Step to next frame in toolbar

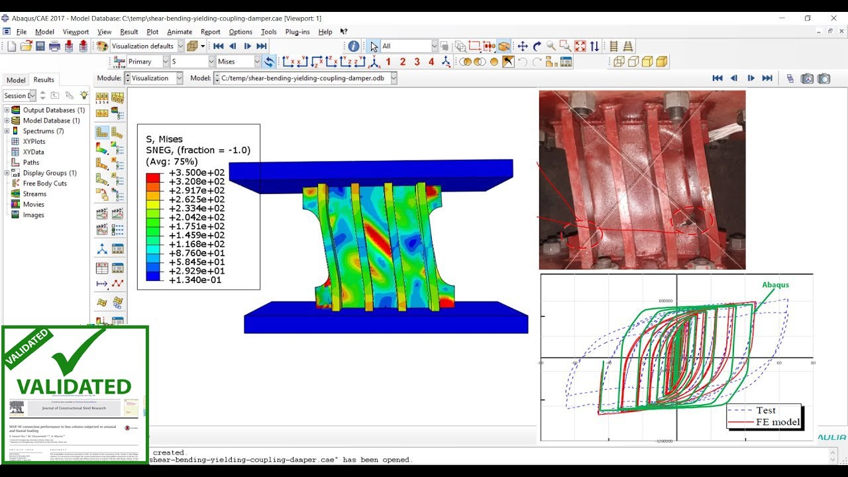247,46
